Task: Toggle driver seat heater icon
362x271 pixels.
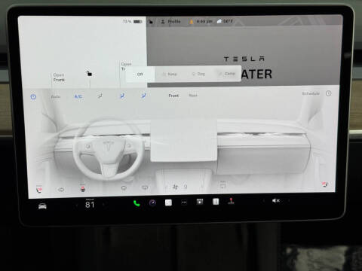Action: coord(39,189)
